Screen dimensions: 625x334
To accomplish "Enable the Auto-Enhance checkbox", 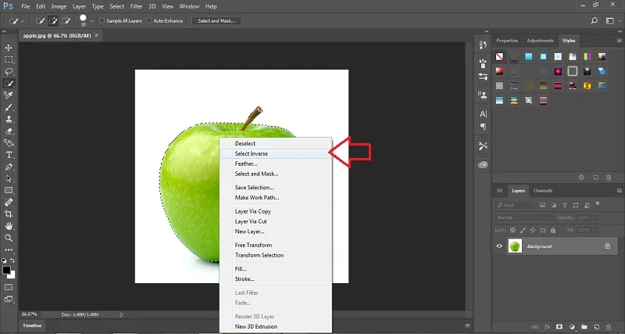I will coord(148,21).
